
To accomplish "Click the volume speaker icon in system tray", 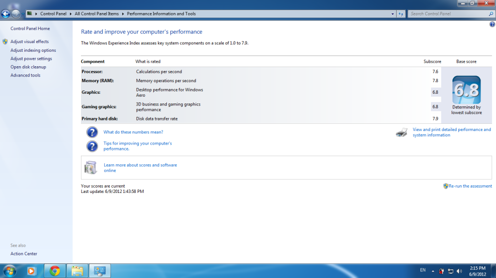I will click(x=459, y=271).
